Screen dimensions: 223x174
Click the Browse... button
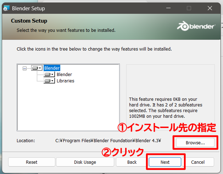(x=195, y=143)
